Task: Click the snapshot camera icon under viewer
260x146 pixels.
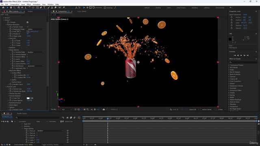Action: [104, 109]
